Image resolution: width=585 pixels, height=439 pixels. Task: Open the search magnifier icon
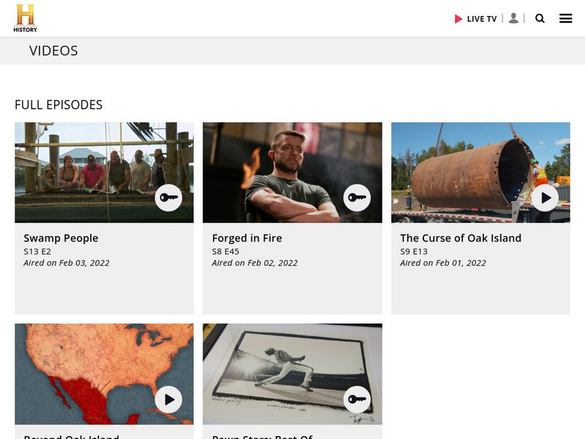tap(540, 18)
